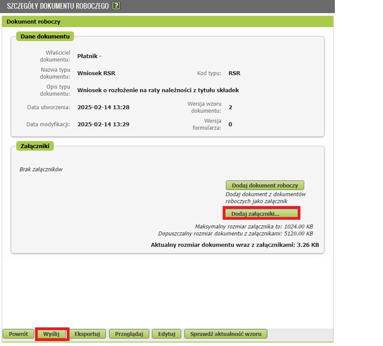The height and width of the screenshot is (346, 383).
Task: Open document preview with Przeglądaj
Action: point(129,334)
